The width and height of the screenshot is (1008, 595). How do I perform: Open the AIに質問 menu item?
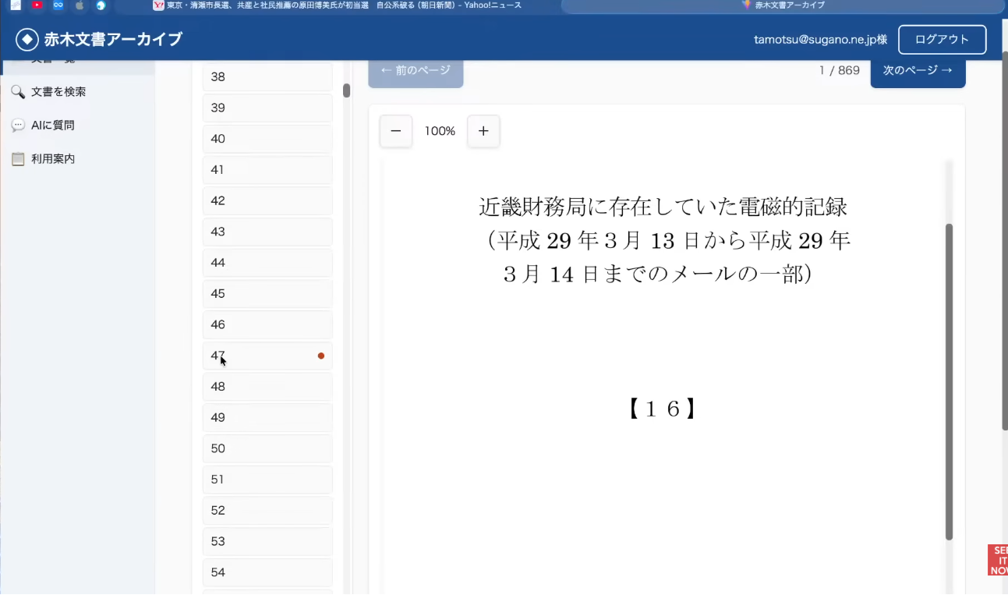pos(53,126)
